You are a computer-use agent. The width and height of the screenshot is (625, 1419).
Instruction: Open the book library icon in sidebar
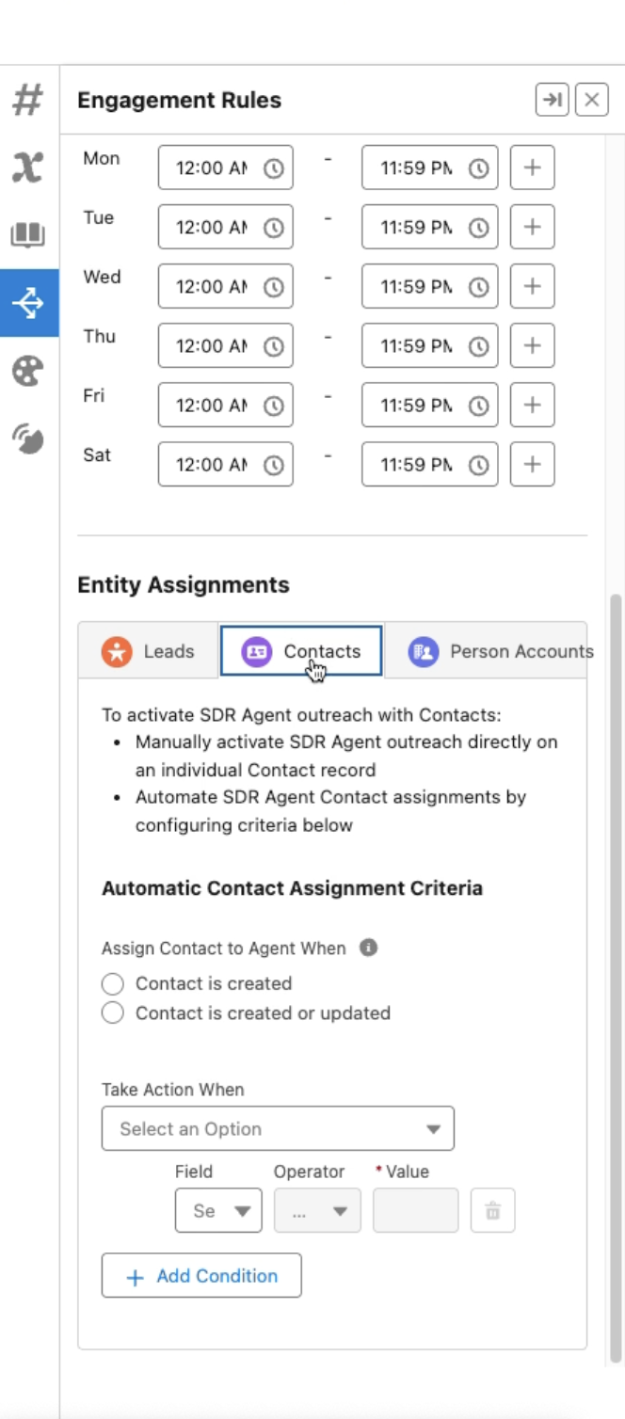28,234
